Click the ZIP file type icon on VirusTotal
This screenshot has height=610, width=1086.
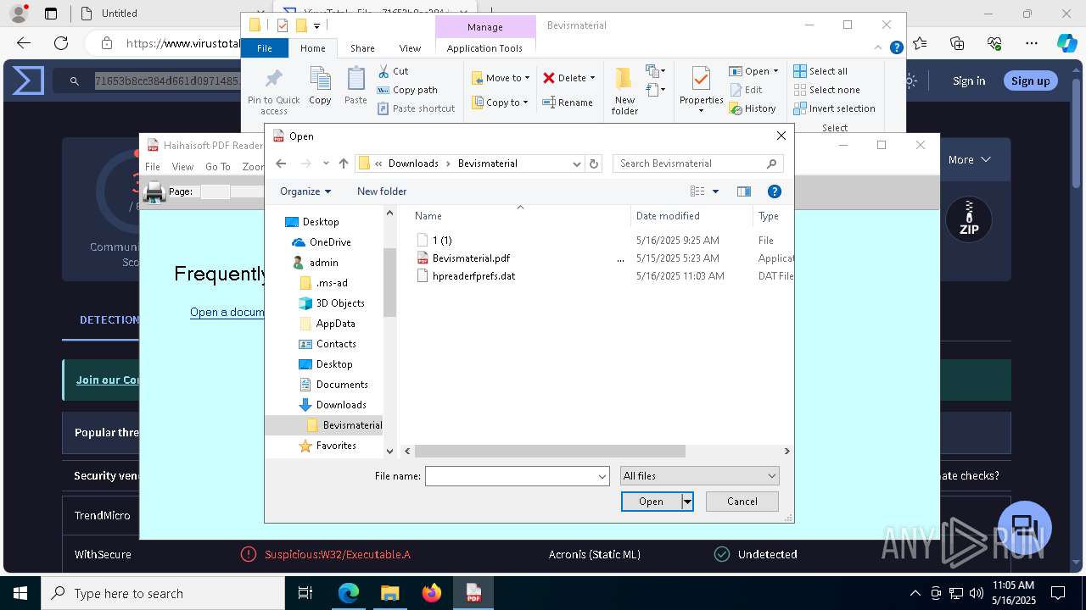tap(969, 219)
